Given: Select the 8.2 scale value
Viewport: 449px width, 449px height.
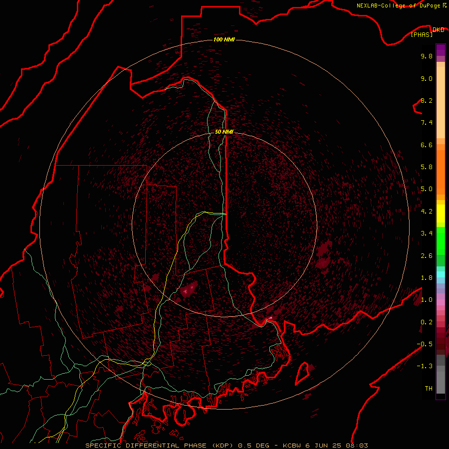Looking at the screenshot, I should pyautogui.click(x=427, y=100).
